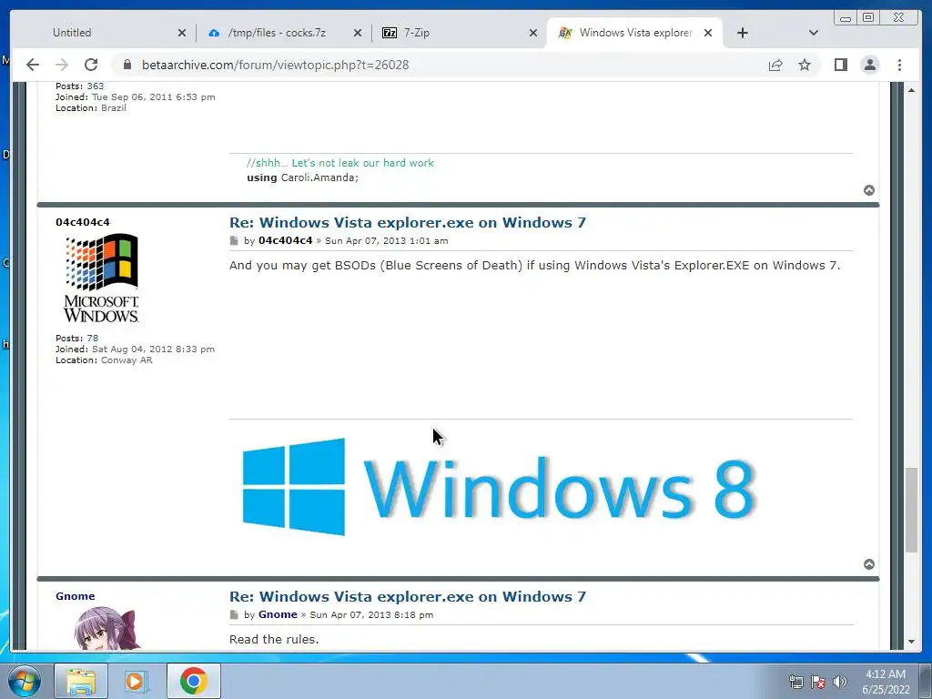Viewport: 932px width, 699px height.
Task: Launch Windows Media Player from the taskbar
Action: (x=136, y=681)
